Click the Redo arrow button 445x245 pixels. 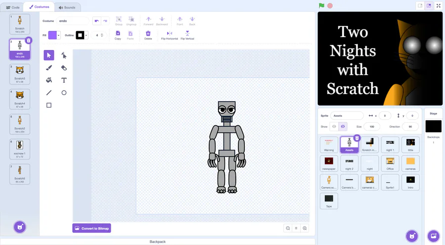point(105,21)
